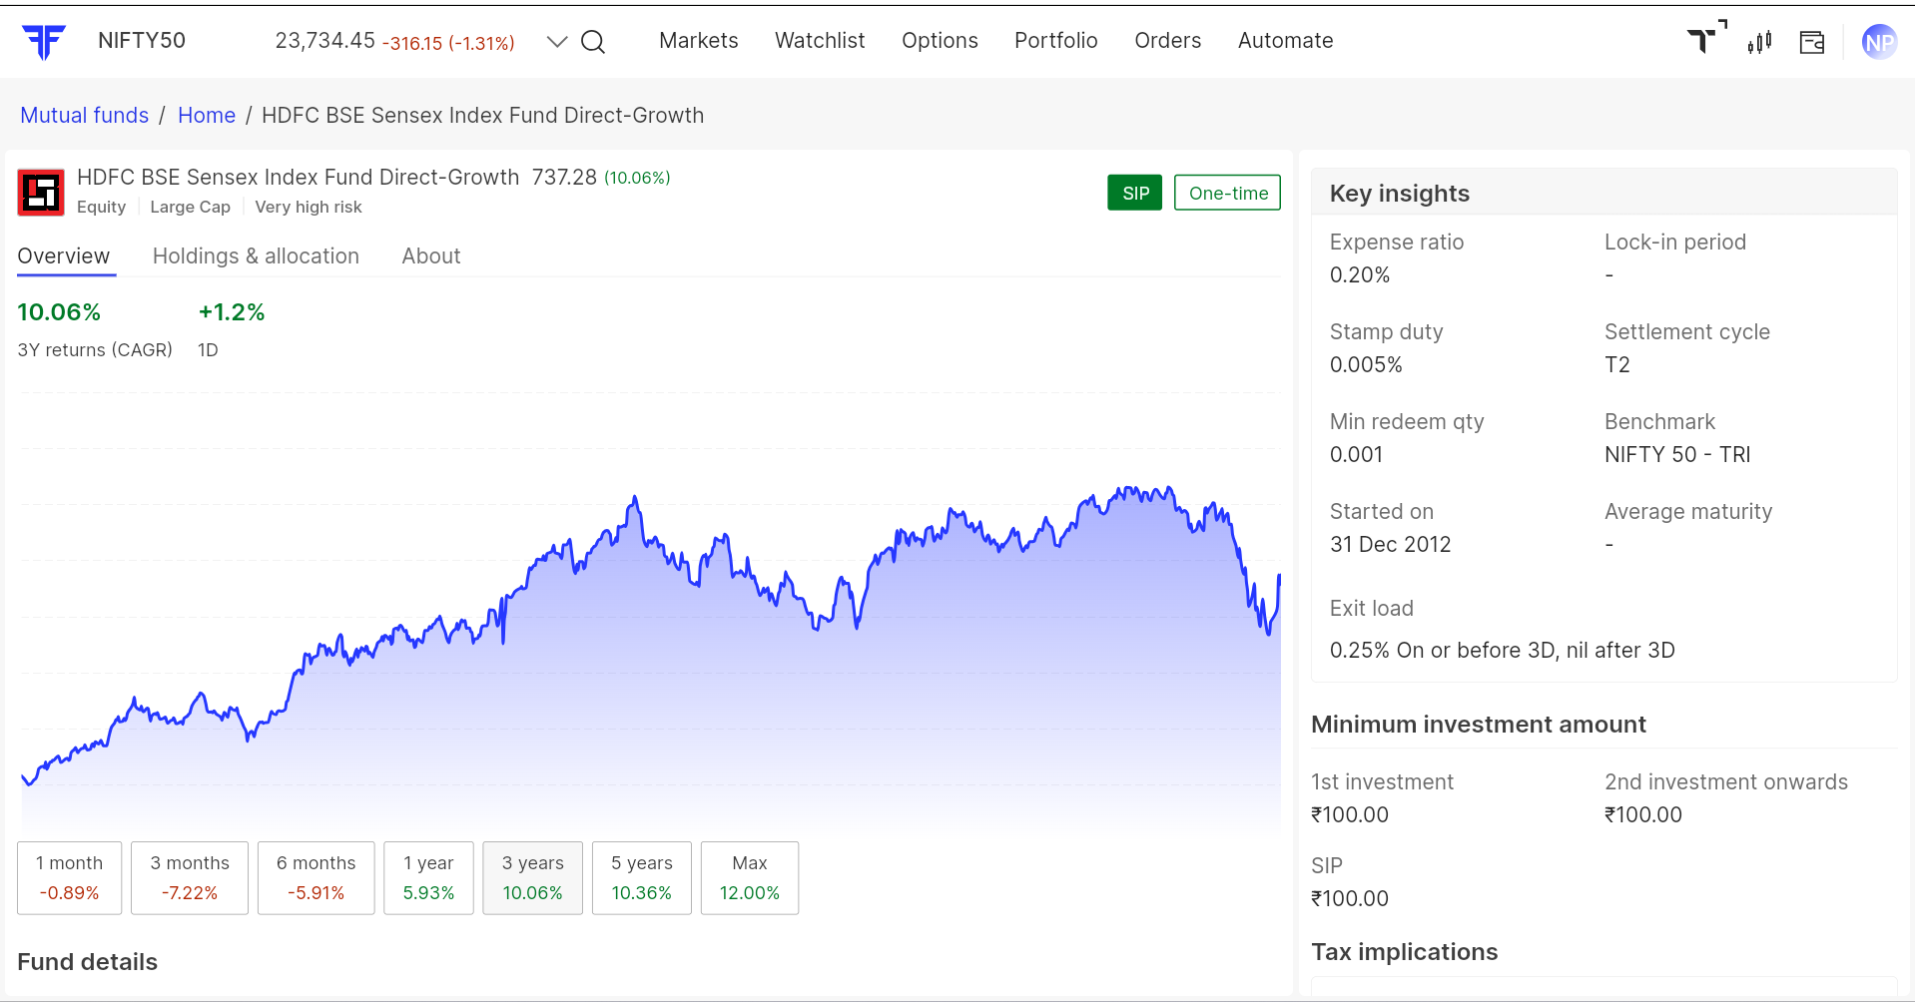Viewport: 1915px width, 1002px height.
Task: Open the search magnifier icon
Action: tap(593, 42)
